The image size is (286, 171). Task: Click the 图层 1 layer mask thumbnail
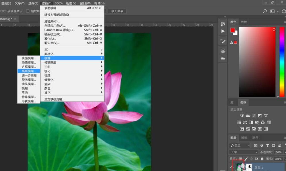(x=249, y=167)
